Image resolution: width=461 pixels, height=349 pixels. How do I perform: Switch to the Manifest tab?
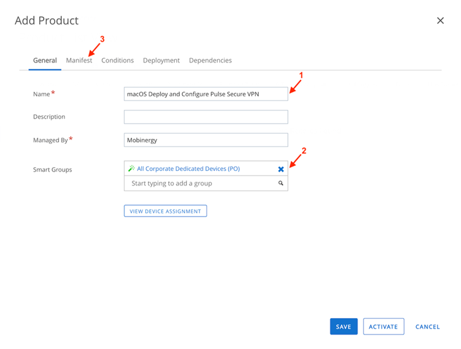79,61
